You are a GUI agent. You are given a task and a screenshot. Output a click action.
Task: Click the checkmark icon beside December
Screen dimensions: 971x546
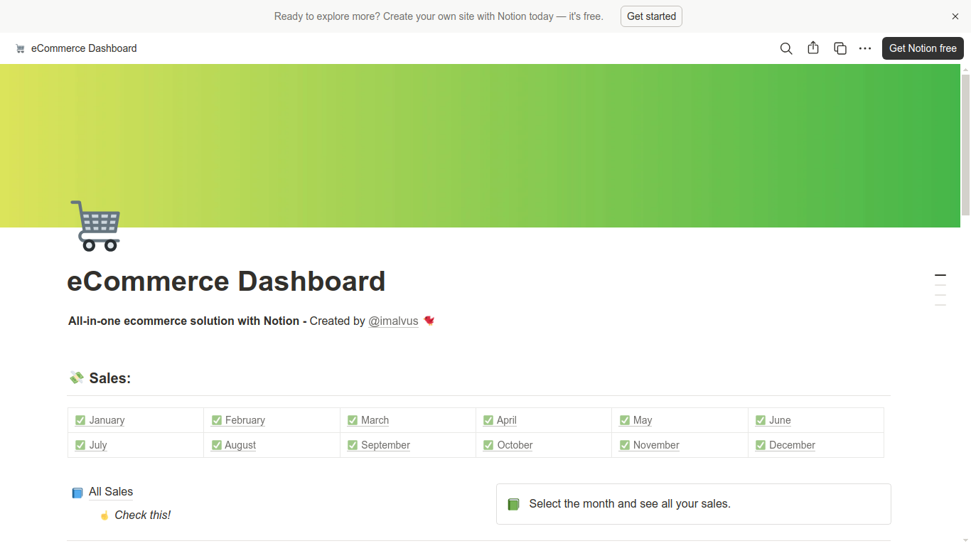(761, 445)
